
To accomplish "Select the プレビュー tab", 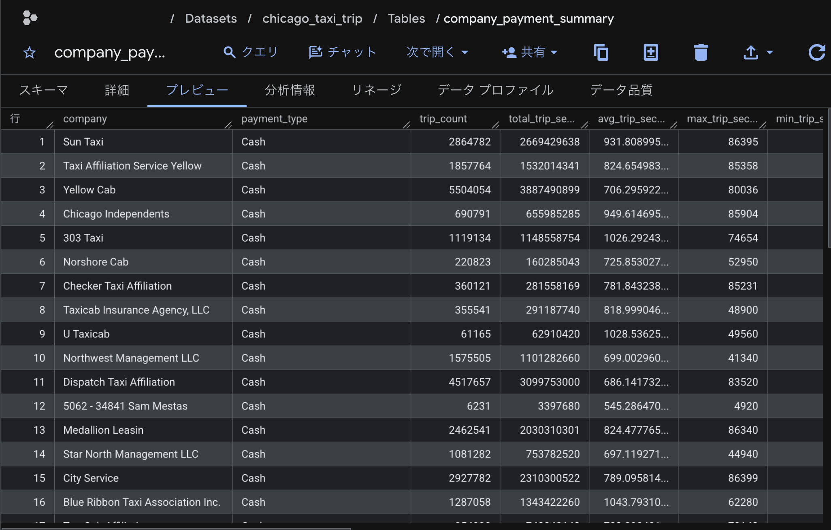I will point(197,90).
